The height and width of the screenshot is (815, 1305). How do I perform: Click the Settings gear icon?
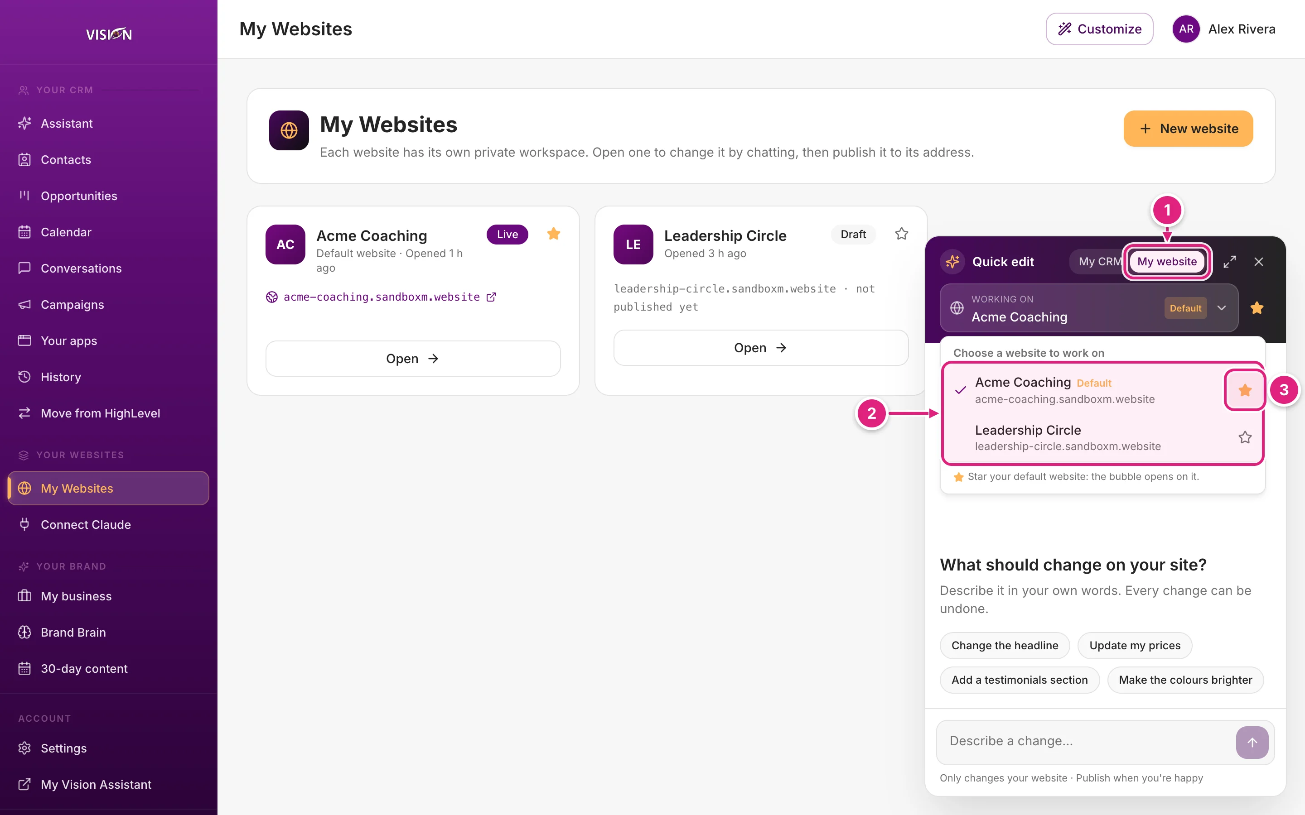tap(24, 748)
